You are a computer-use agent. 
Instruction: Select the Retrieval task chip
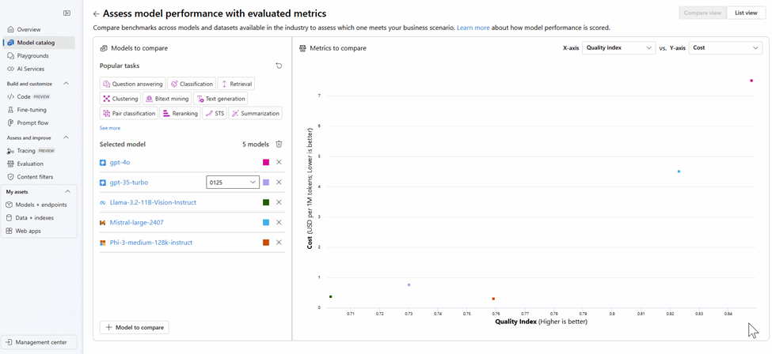236,84
